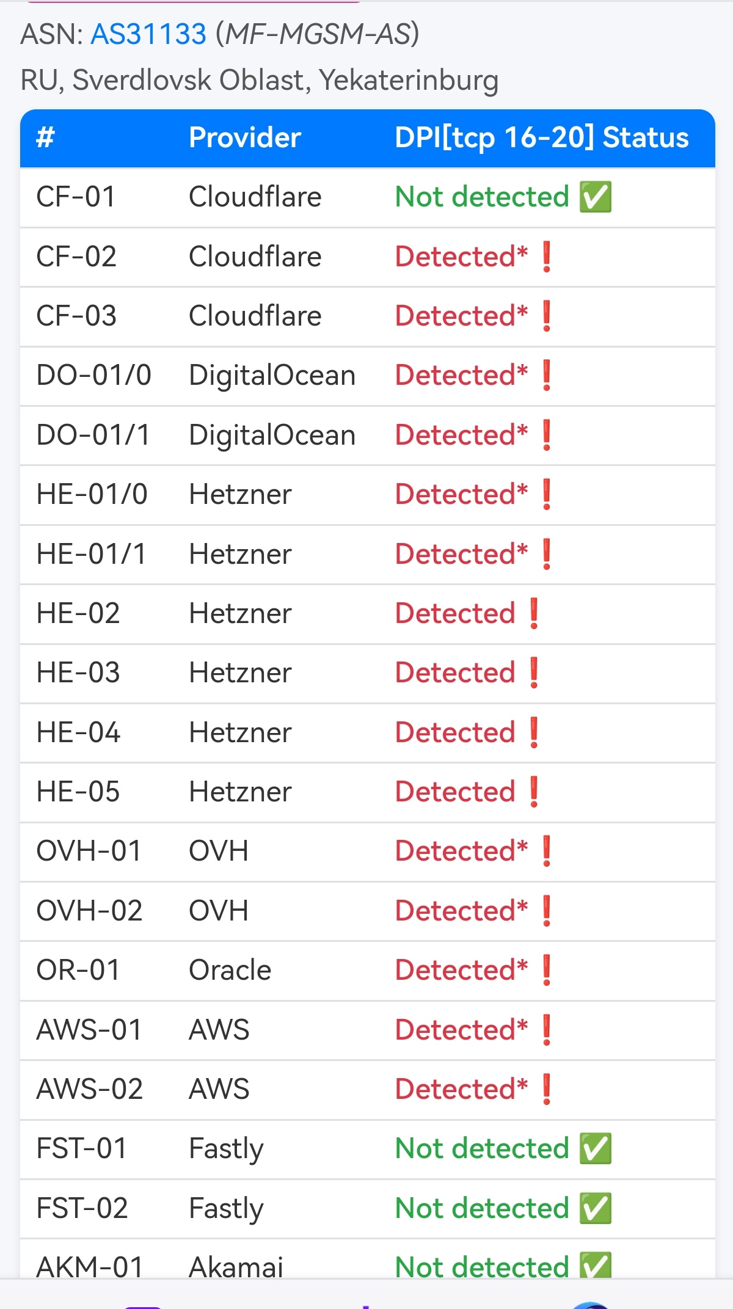
Task: Click the green checkmark for FST-02
Action: click(x=596, y=1208)
